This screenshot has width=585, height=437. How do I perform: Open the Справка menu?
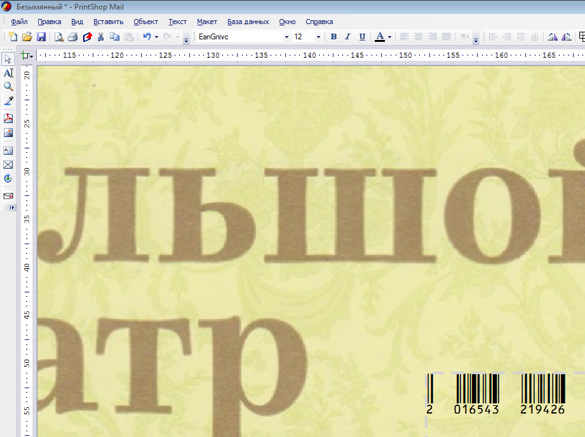tap(319, 22)
